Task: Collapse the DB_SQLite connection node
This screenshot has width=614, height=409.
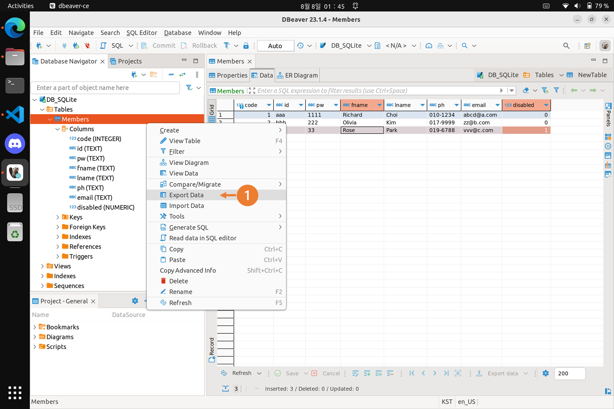Action: click(x=35, y=100)
